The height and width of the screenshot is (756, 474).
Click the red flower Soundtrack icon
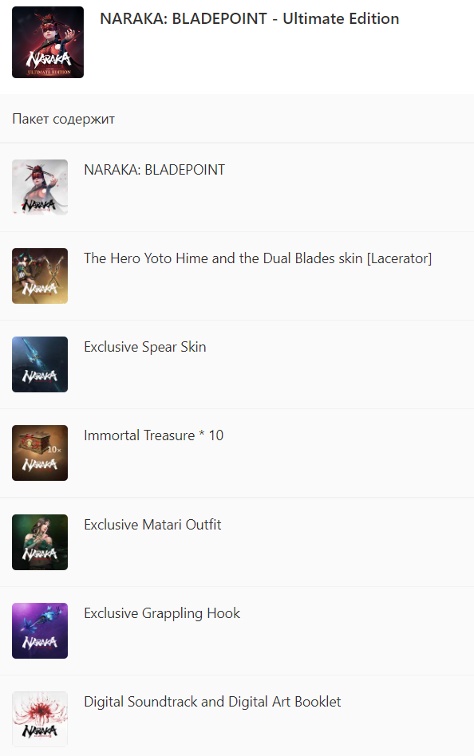(40, 719)
